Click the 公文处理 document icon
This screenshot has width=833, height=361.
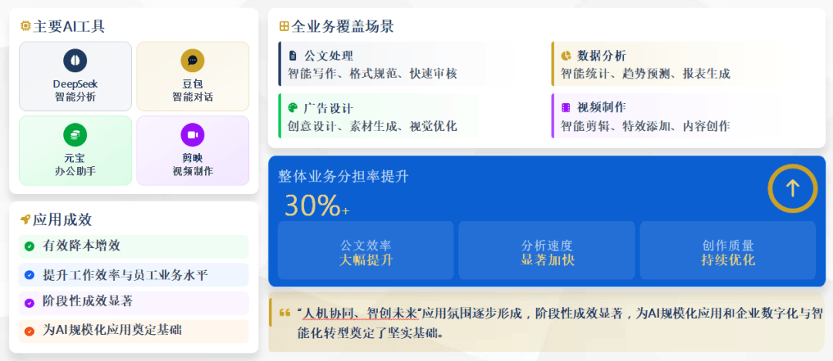point(292,55)
